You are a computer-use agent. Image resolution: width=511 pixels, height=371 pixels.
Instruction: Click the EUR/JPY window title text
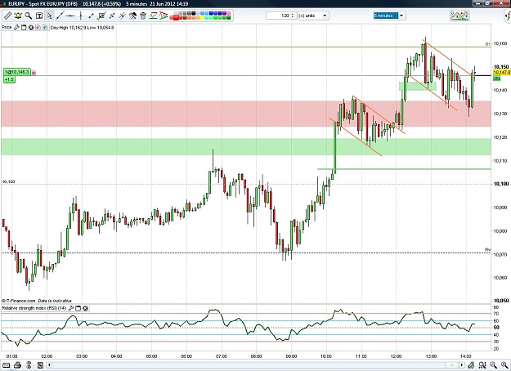pyautogui.click(x=43, y=4)
